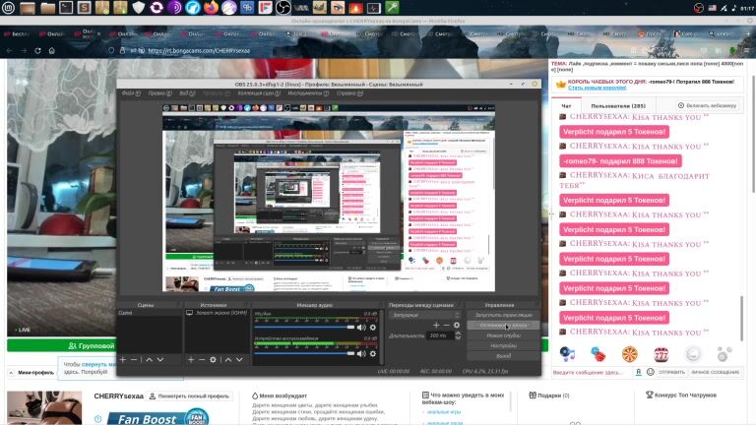
Task: Click the add scene plus icon in OBS
Action: point(123,359)
